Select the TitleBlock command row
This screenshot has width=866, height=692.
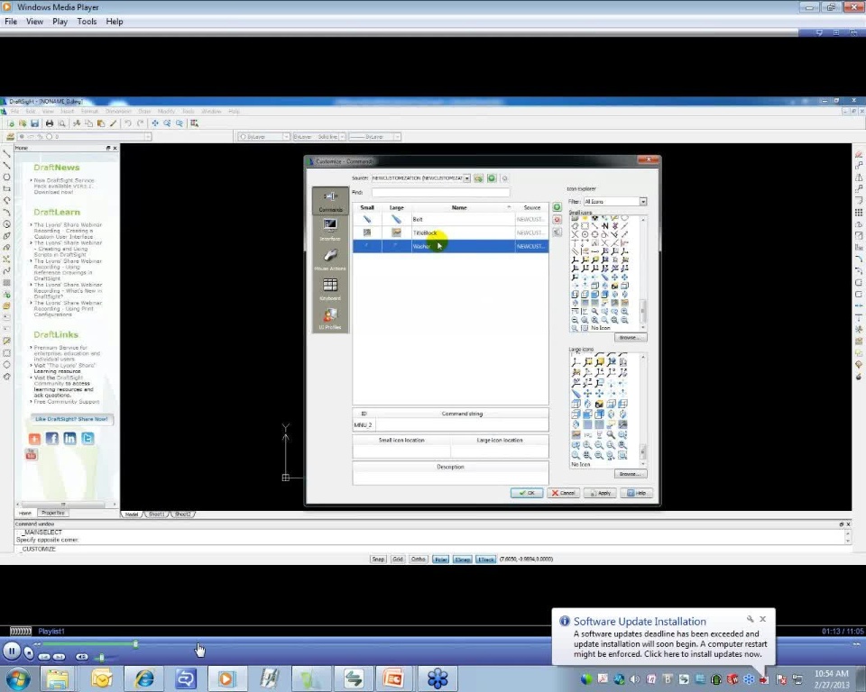451,232
